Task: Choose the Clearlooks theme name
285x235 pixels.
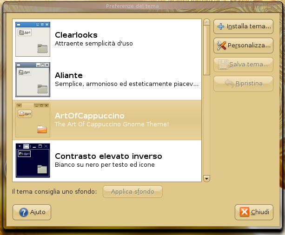Action: (x=76, y=35)
